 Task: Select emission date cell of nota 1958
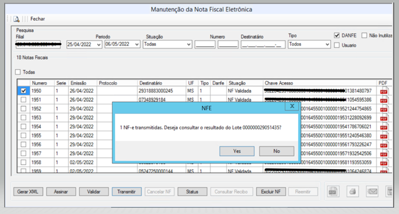pyautogui.click(x=82, y=162)
